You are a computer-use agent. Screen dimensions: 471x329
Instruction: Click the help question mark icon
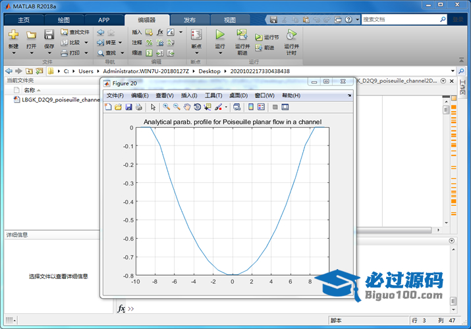(x=348, y=20)
